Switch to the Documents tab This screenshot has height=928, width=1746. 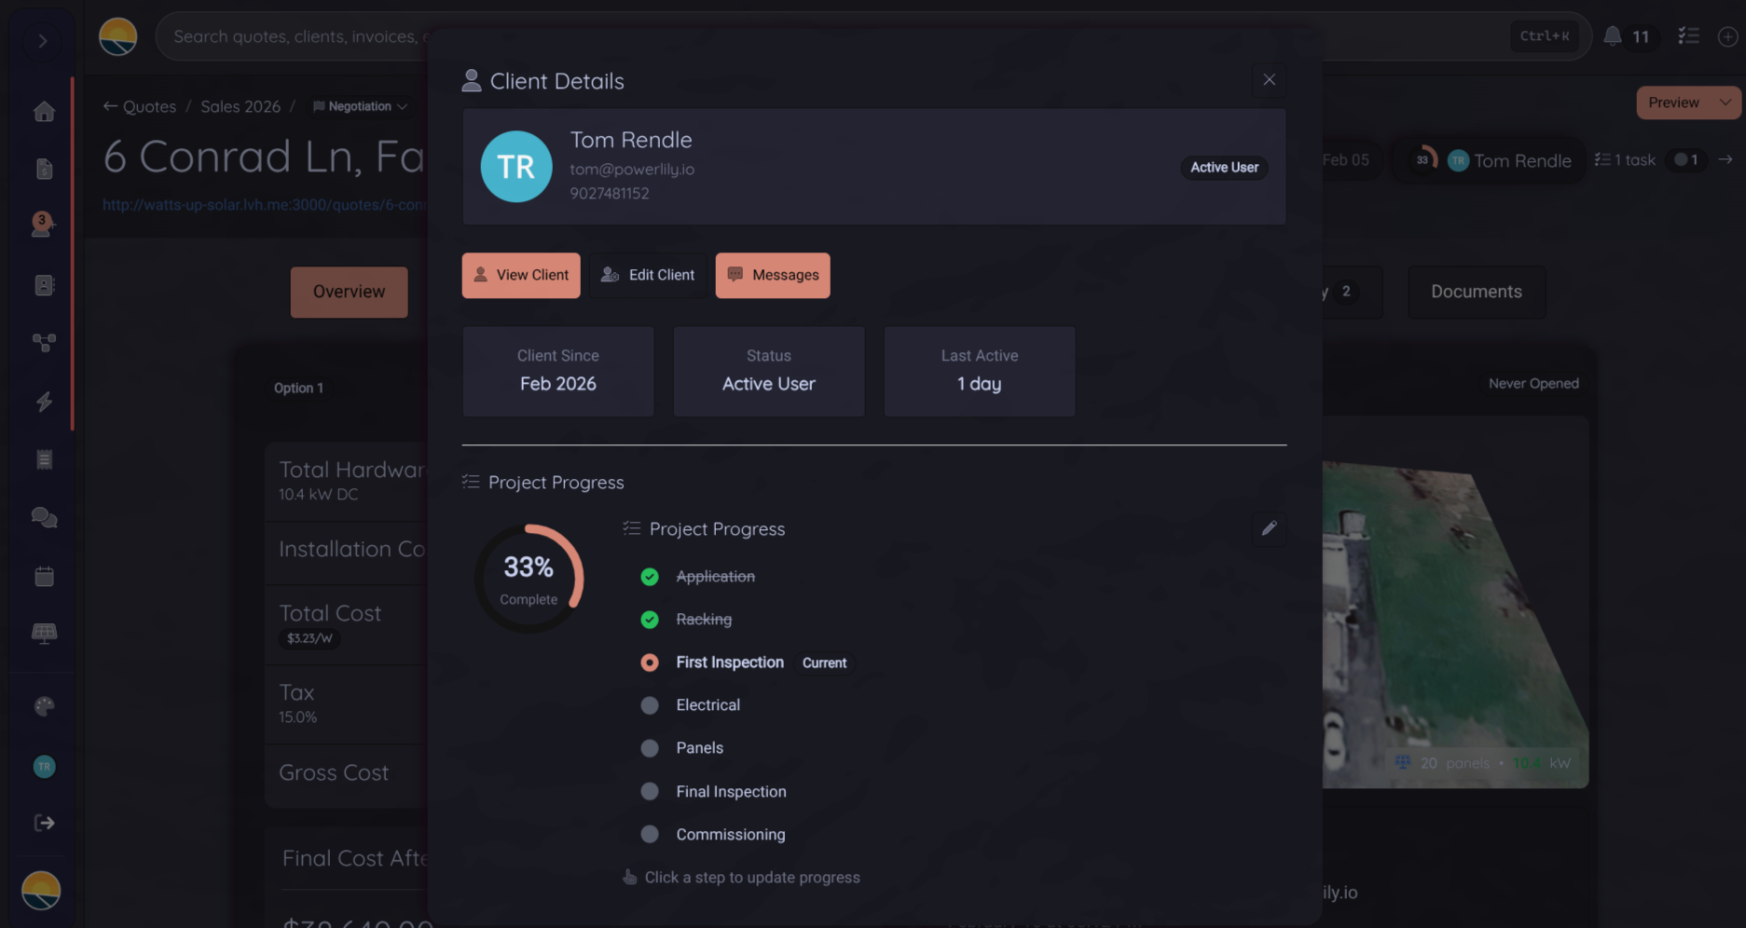(1476, 292)
